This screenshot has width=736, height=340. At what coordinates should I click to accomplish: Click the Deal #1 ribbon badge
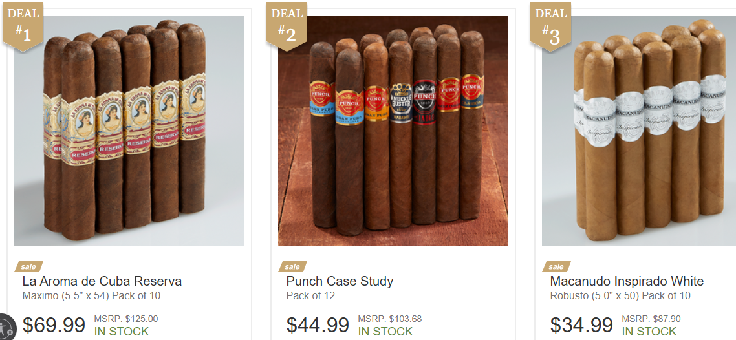pyautogui.click(x=23, y=27)
